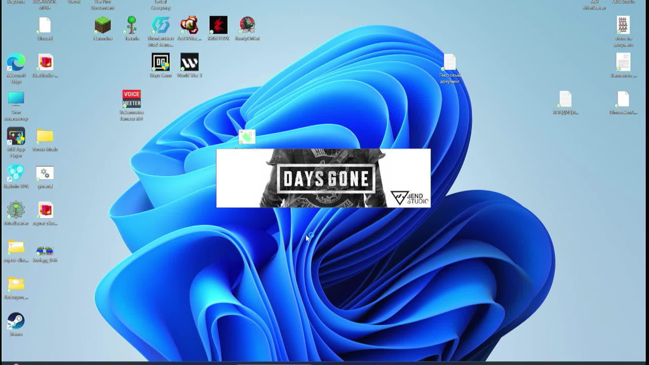Screen dimensions: 649x365
Task: Open Voicemeeter Banana x64
Action: [131, 98]
